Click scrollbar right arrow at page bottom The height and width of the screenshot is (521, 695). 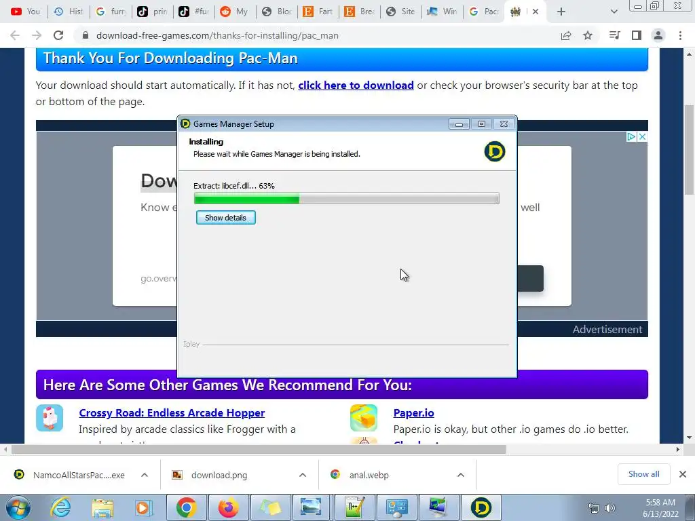click(678, 449)
